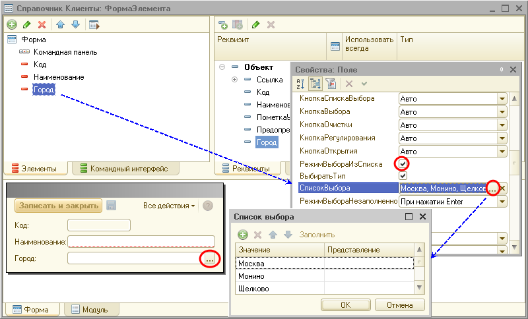The width and height of the screenshot is (528, 319).
Task: Move element up with blue up arrow
Action: click(x=60, y=24)
